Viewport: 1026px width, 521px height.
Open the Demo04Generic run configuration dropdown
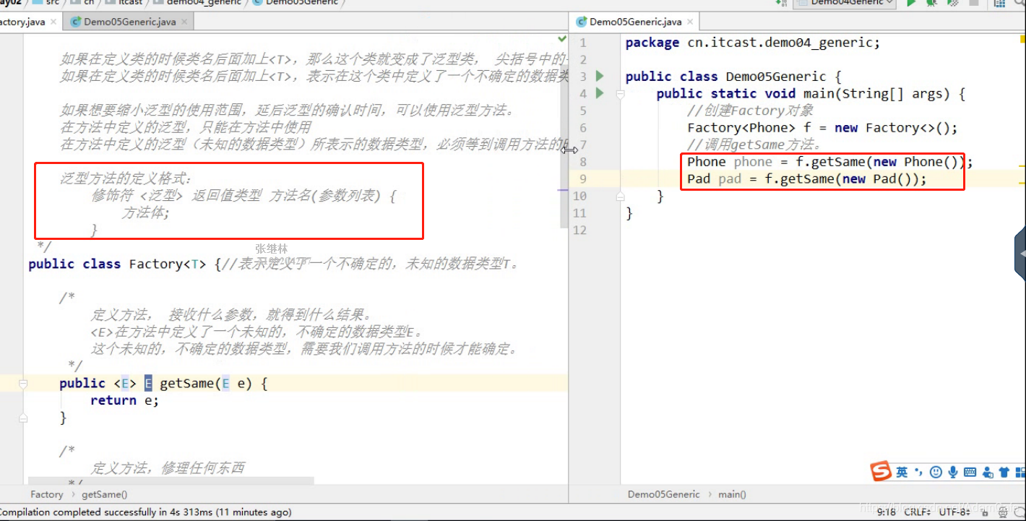[x=845, y=4]
